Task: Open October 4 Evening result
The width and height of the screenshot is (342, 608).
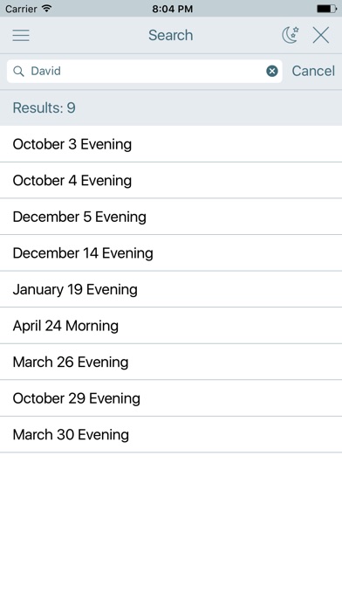Action: pyautogui.click(x=171, y=180)
